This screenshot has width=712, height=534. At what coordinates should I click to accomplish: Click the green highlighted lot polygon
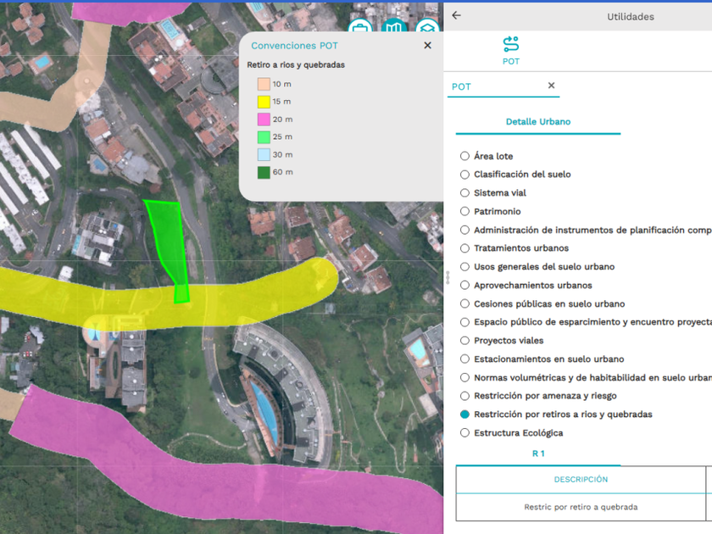170,242
